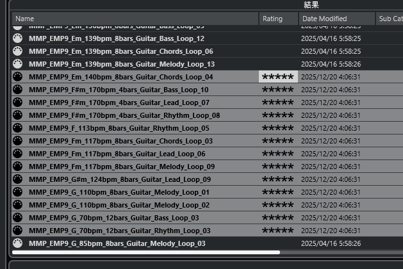Image resolution: width=403 pixels, height=269 pixels.
Task: Click MIDI icon of G#m_124bpm Guitar_Lead_Loop_09
Action: (17, 179)
